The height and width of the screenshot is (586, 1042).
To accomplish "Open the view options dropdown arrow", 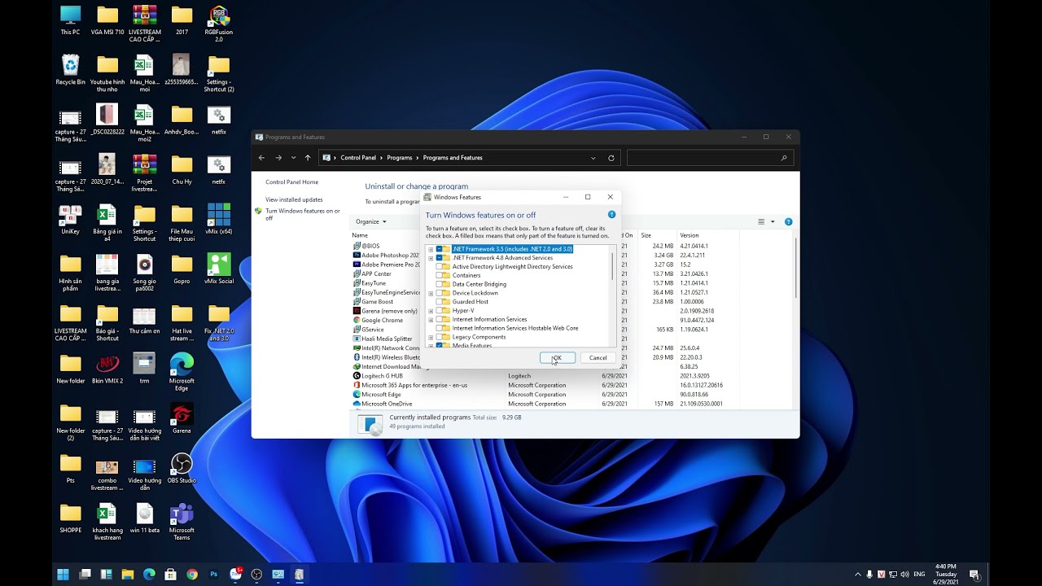I will (773, 221).
